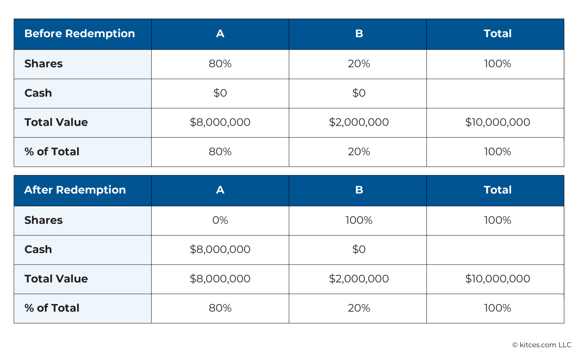Select A's $0 Cash cell before redemption

(220, 93)
